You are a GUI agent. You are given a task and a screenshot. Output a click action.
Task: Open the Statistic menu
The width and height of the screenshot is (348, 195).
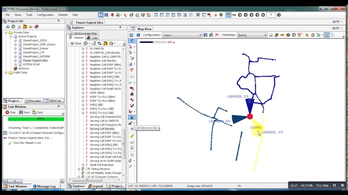point(63,15)
